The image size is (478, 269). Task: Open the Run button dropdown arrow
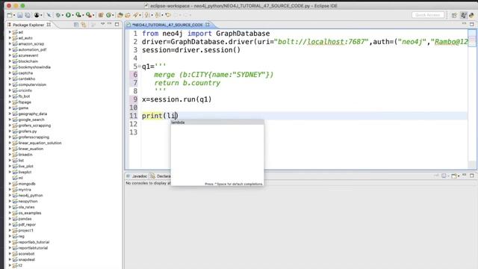pyautogui.click(x=72, y=15)
